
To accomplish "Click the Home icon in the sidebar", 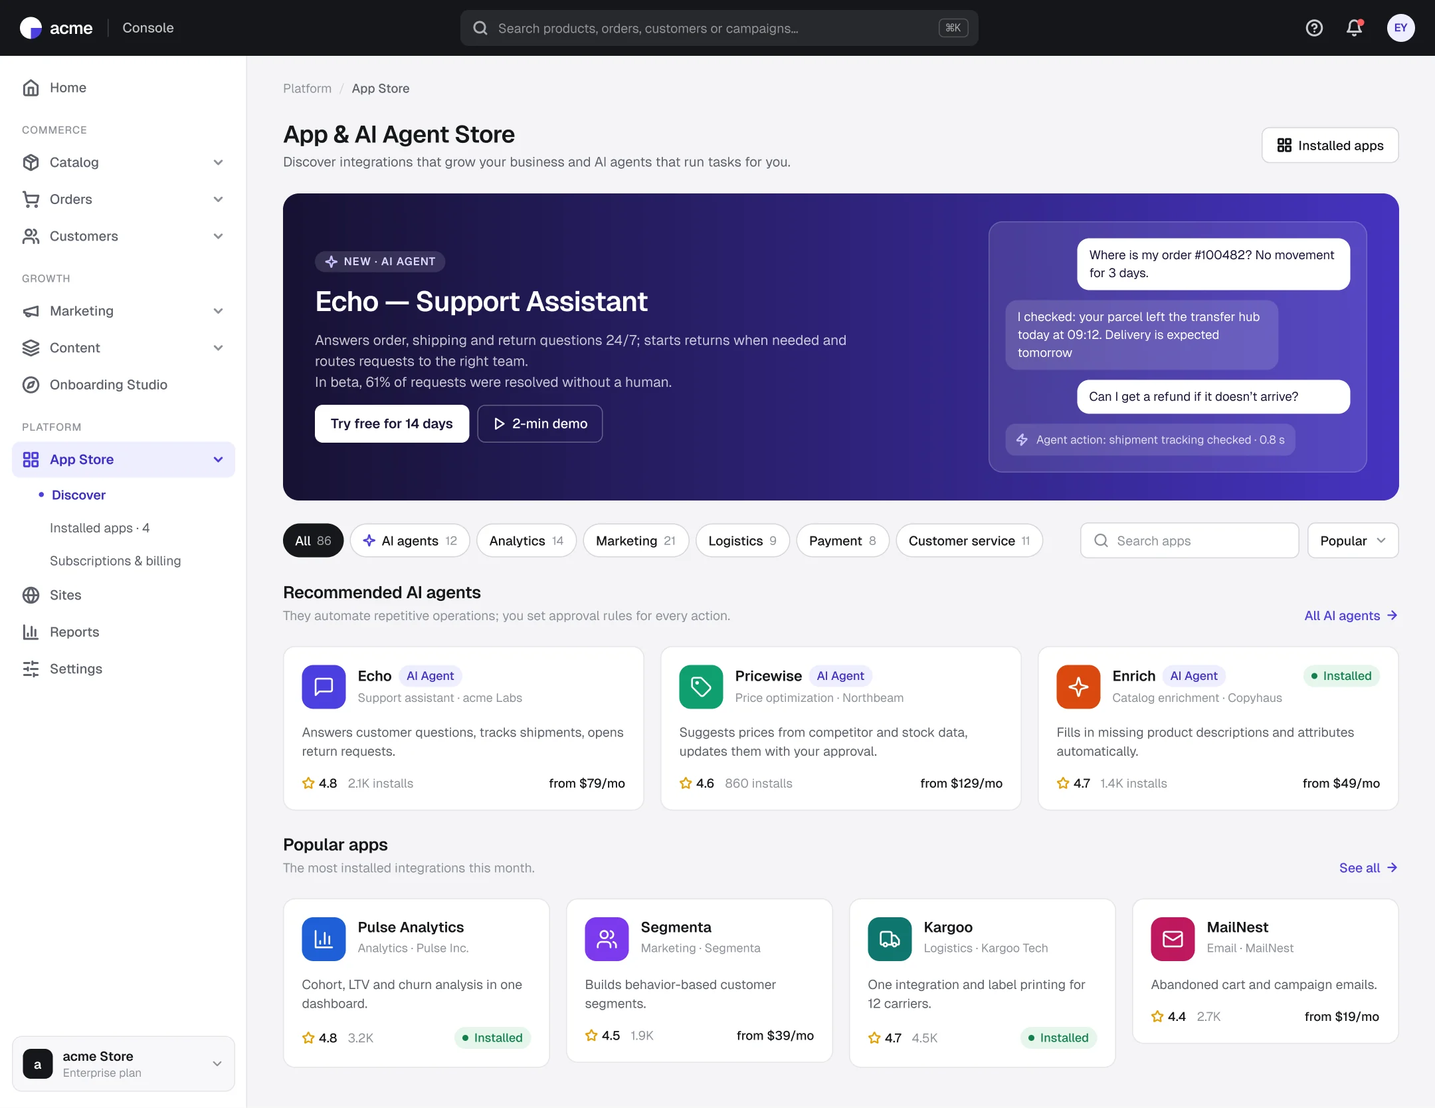I will [31, 88].
